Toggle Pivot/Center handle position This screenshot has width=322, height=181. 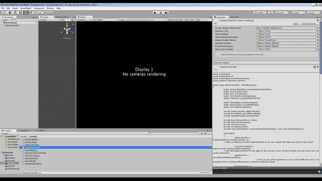[x=37, y=13]
